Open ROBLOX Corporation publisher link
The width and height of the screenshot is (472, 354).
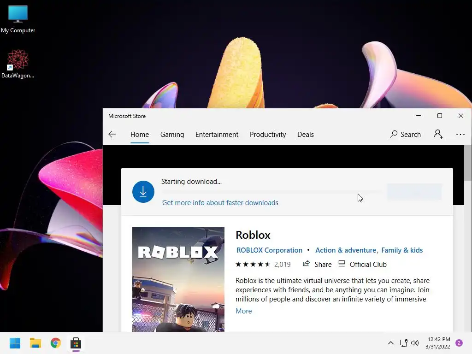point(269,250)
